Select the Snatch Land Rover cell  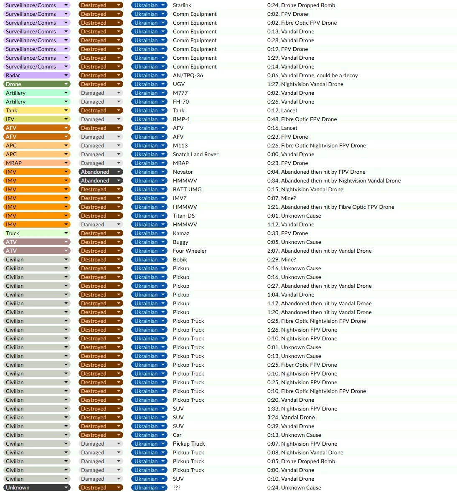point(195,155)
